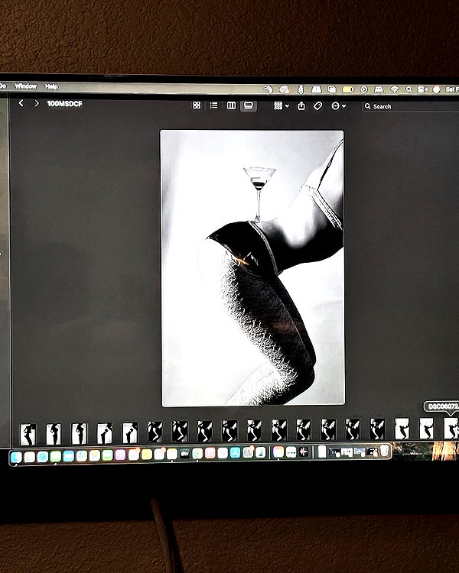Viewport: 459px width, 573px height.
Task: Open the Action ellipsis dropdown menu
Action: 338,106
